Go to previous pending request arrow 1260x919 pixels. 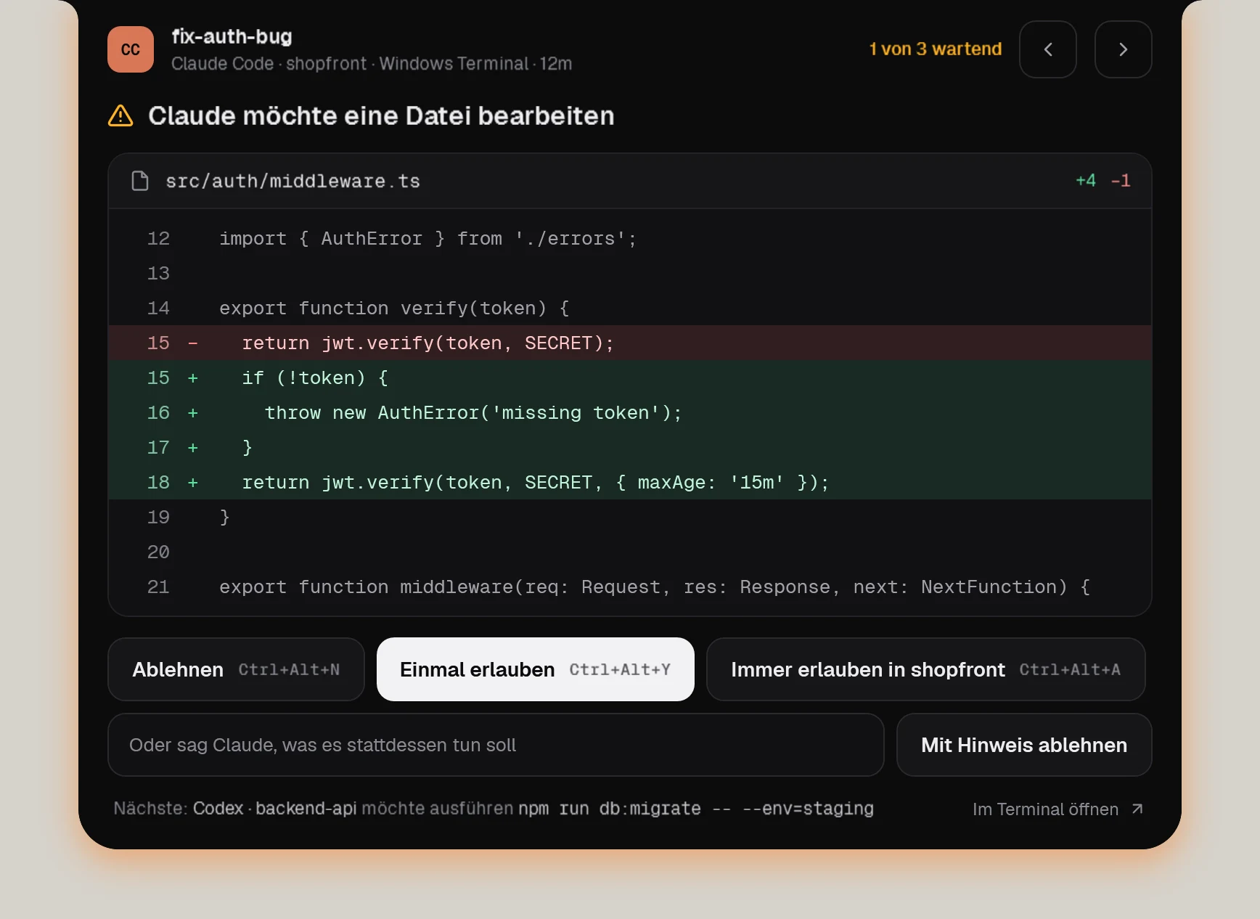click(x=1048, y=49)
